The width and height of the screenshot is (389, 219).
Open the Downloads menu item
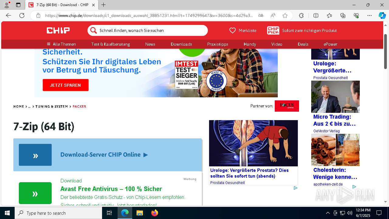pos(181,44)
